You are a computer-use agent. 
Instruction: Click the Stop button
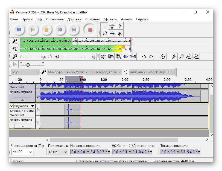[x=46, y=30]
